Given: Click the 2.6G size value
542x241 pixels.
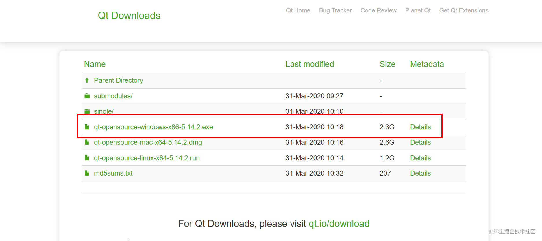Looking at the screenshot, I should tap(387, 142).
